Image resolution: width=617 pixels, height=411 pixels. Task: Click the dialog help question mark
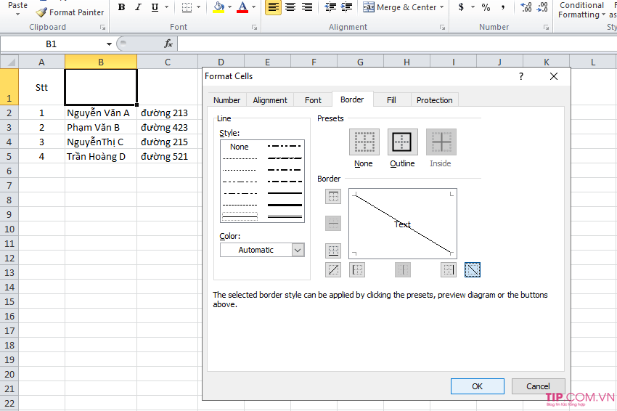click(x=521, y=76)
